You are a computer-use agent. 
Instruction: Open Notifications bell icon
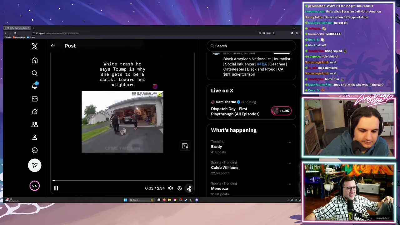[x=35, y=86]
